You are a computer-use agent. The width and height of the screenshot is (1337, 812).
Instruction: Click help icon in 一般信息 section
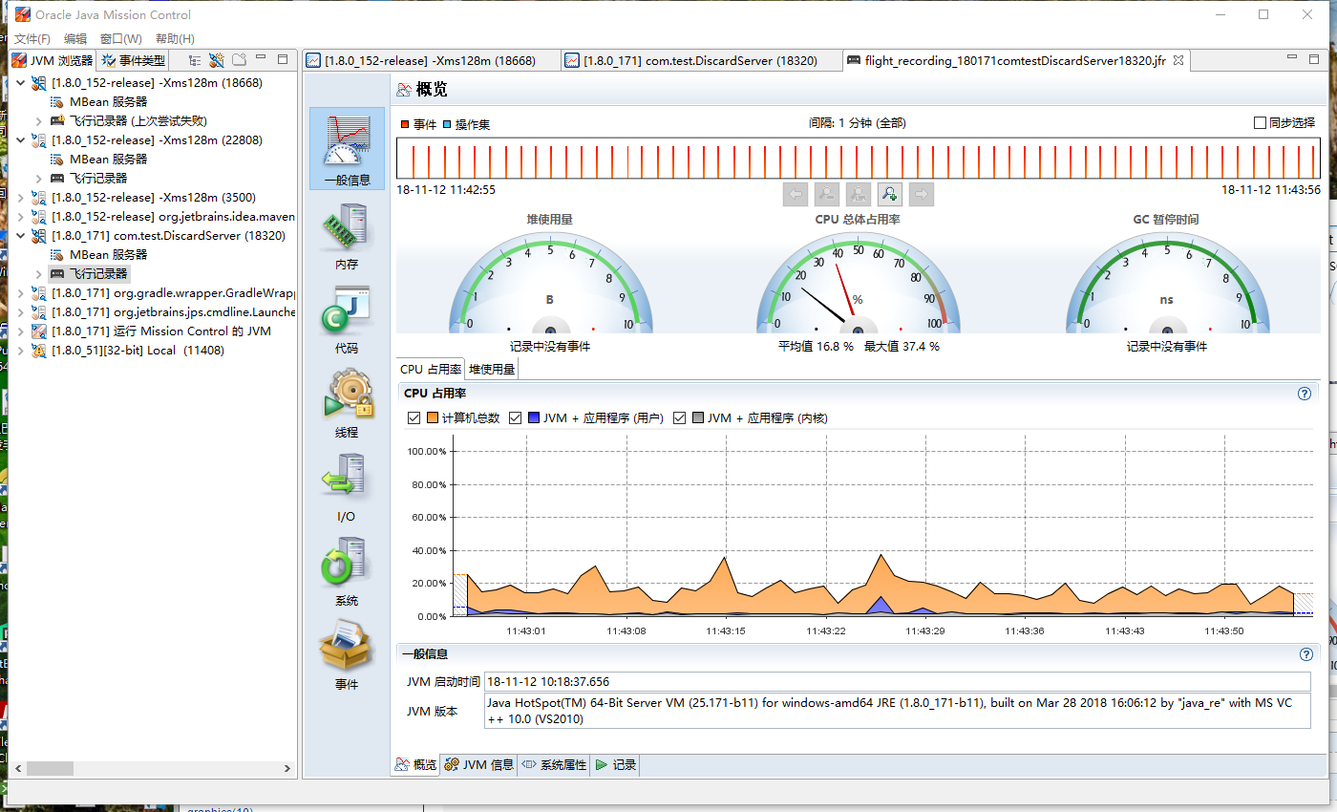tap(1305, 654)
